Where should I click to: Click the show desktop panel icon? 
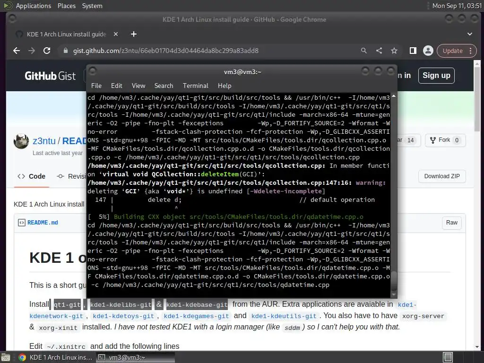(6, 357)
